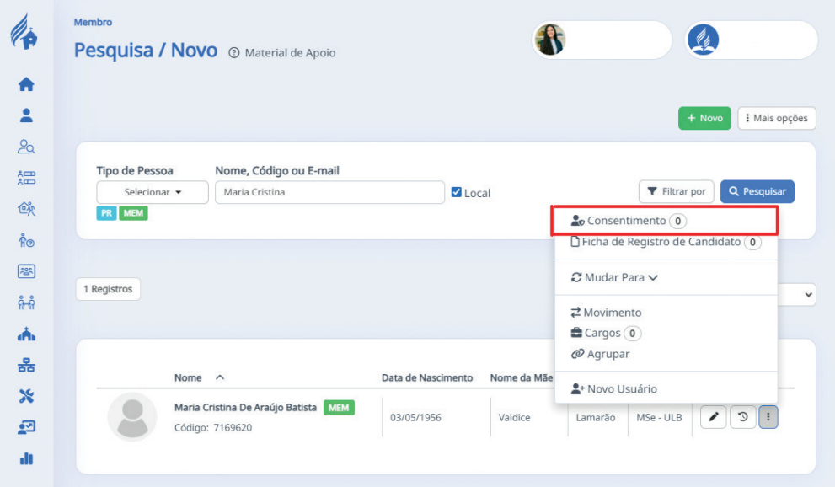835x487 pixels.
Task: Click the pencil edit icon for Maria Cristina
Action: coord(712,417)
